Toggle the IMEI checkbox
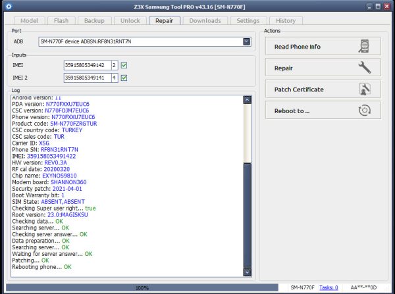 pos(124,66)
